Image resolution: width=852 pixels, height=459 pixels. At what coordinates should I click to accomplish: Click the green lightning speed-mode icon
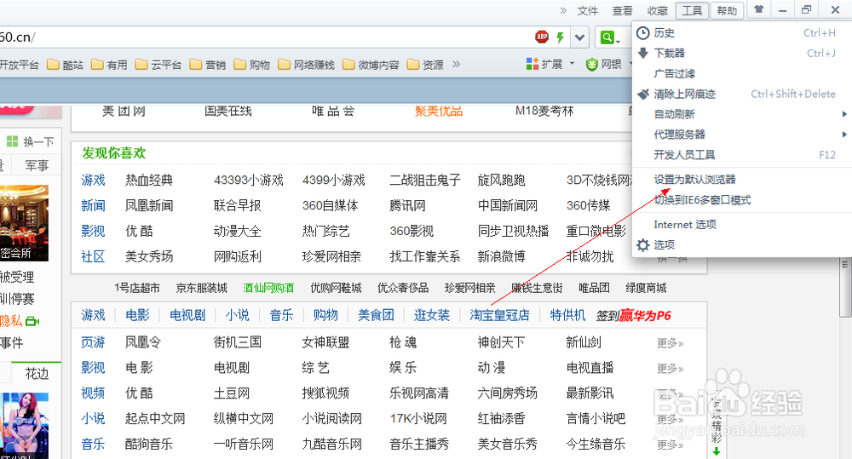pos(561,37)
